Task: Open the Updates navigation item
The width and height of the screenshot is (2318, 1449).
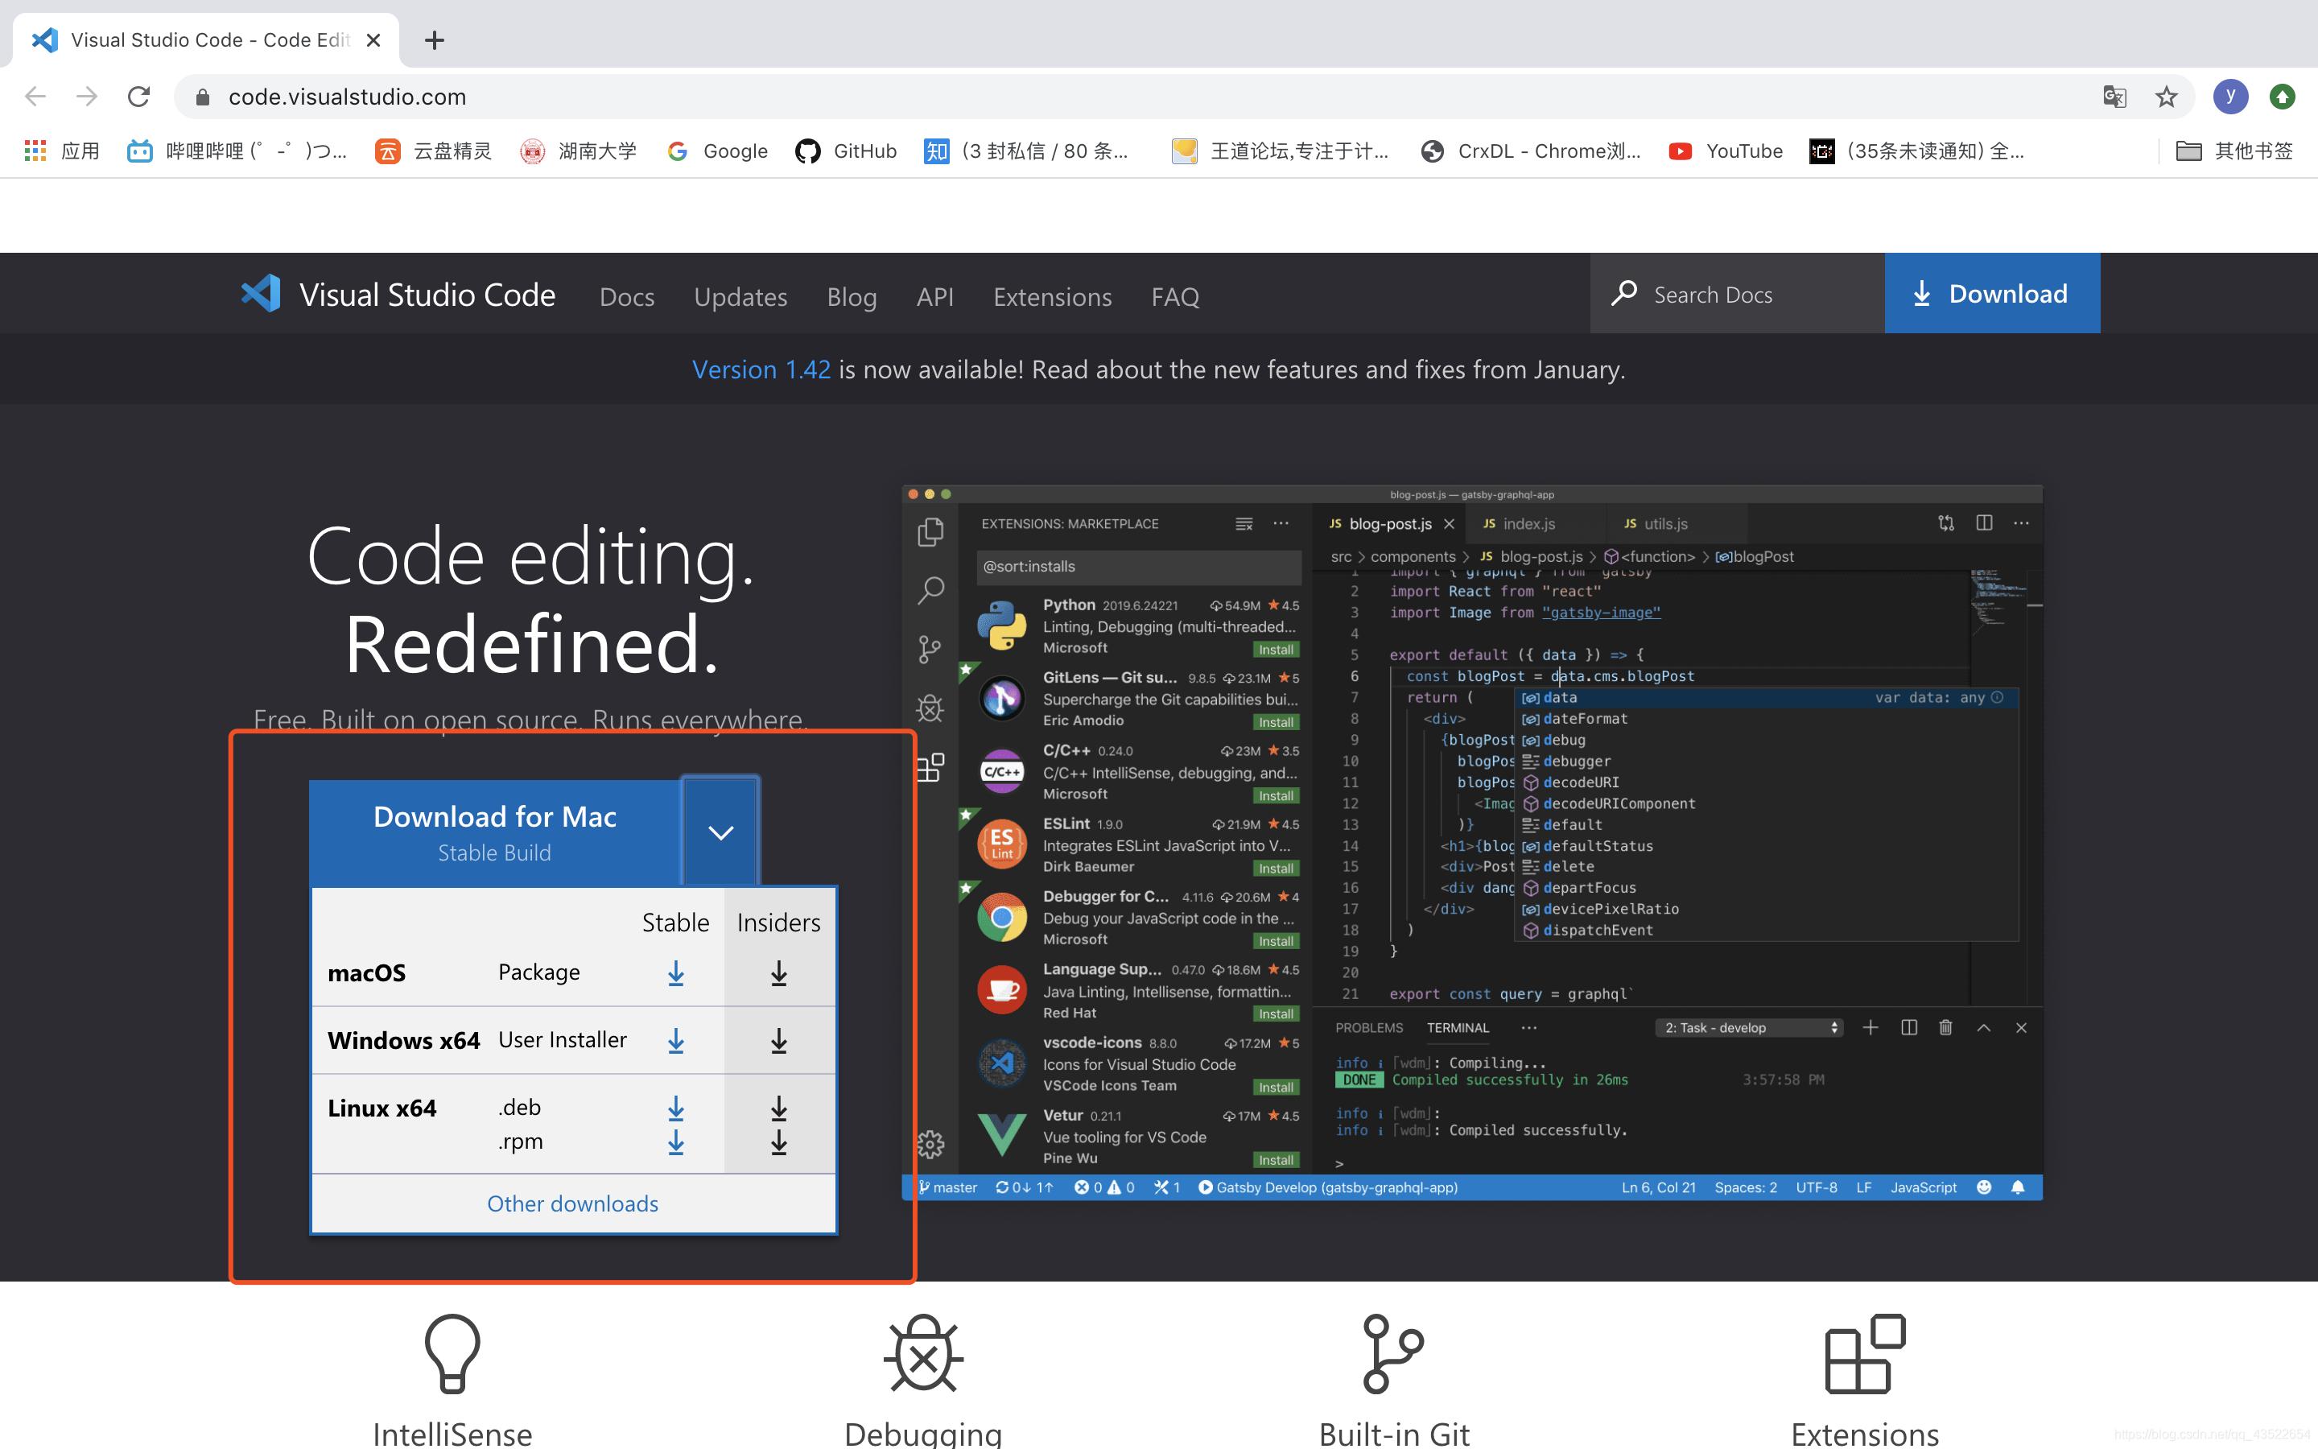Action: click(740, 297)
